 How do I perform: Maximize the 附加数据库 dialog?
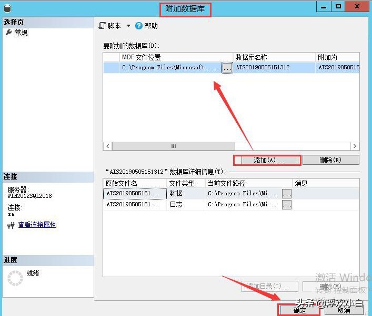pos(338,7)
